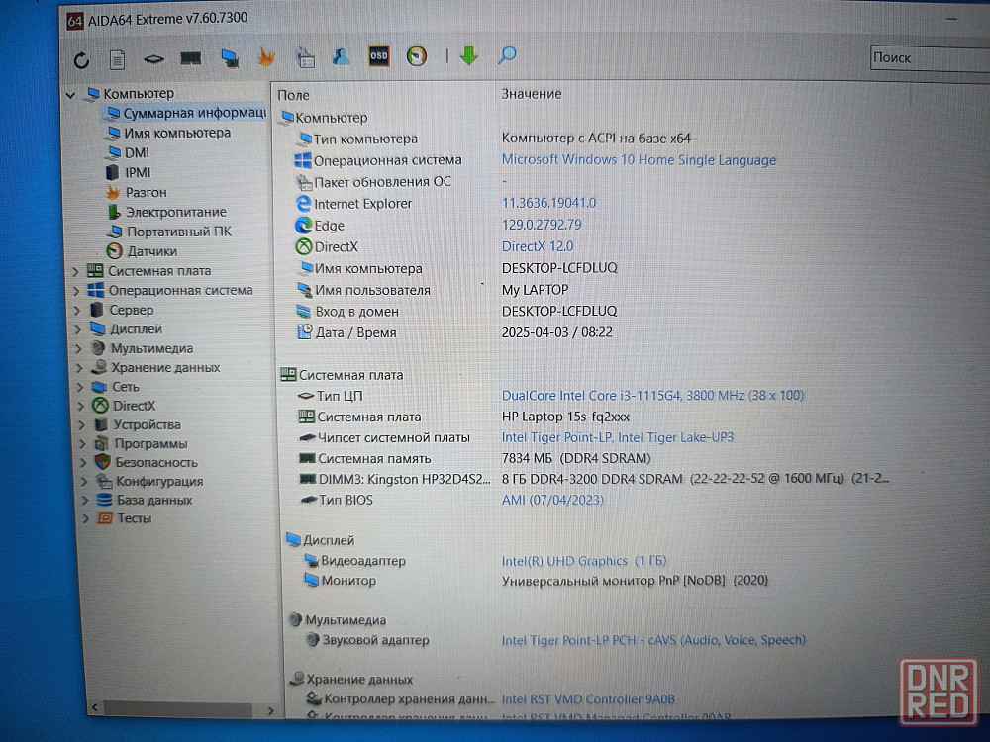Expand the Сеть tree node
Viewport: 990px width, 742px height.
pyautogui.click(x=81, y=387)
